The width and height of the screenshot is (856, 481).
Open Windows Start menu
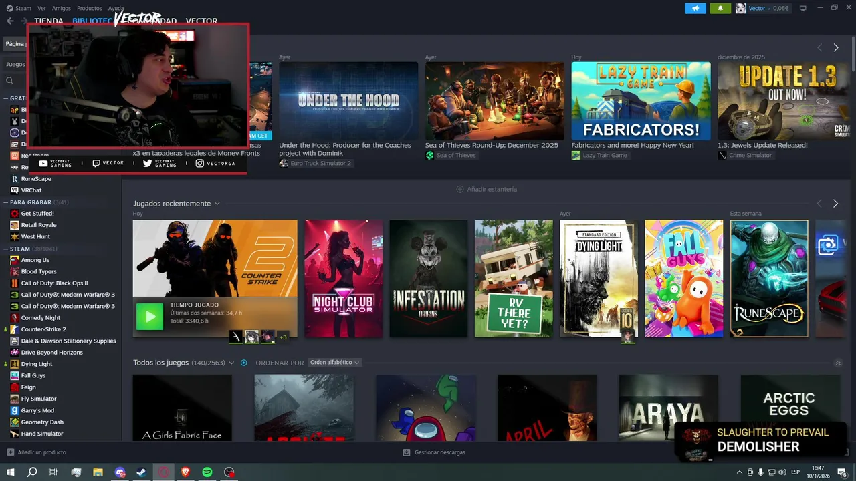[x=10, y=472]
